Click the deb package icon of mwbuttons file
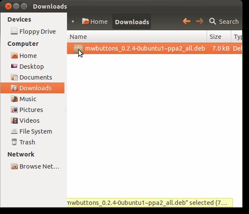249x214 pixels. click(78, 48)
